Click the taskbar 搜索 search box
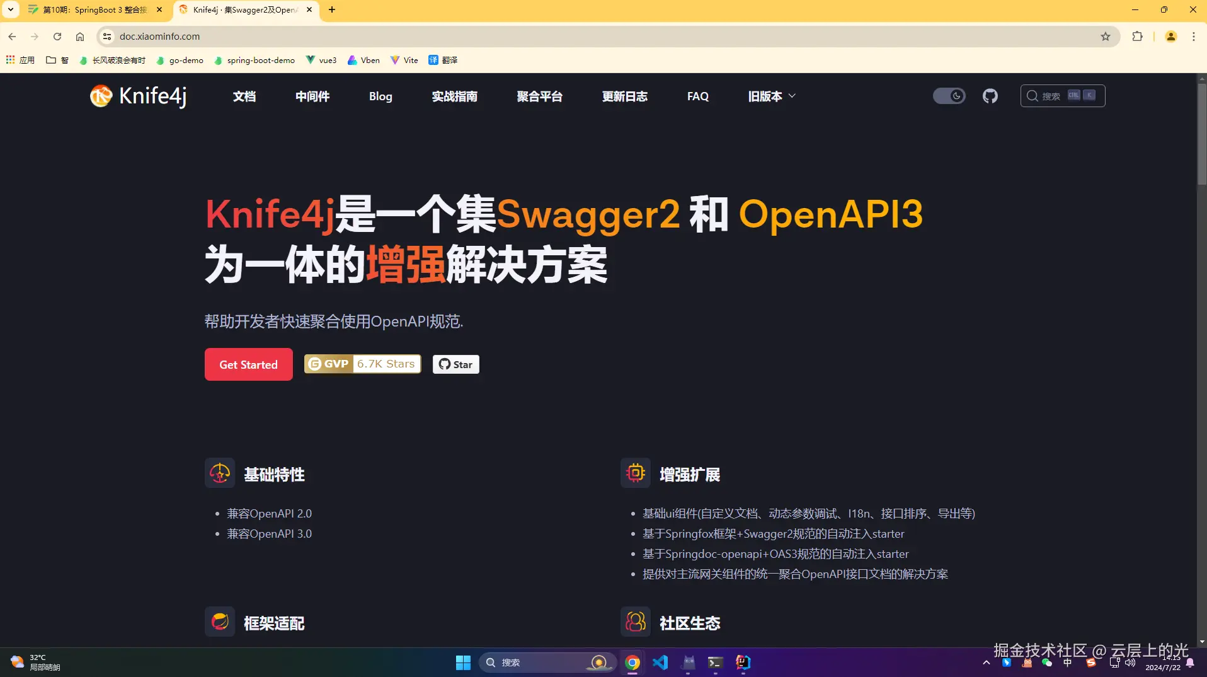The height and width of the screenshot is (677, 1207). point(547,663)
